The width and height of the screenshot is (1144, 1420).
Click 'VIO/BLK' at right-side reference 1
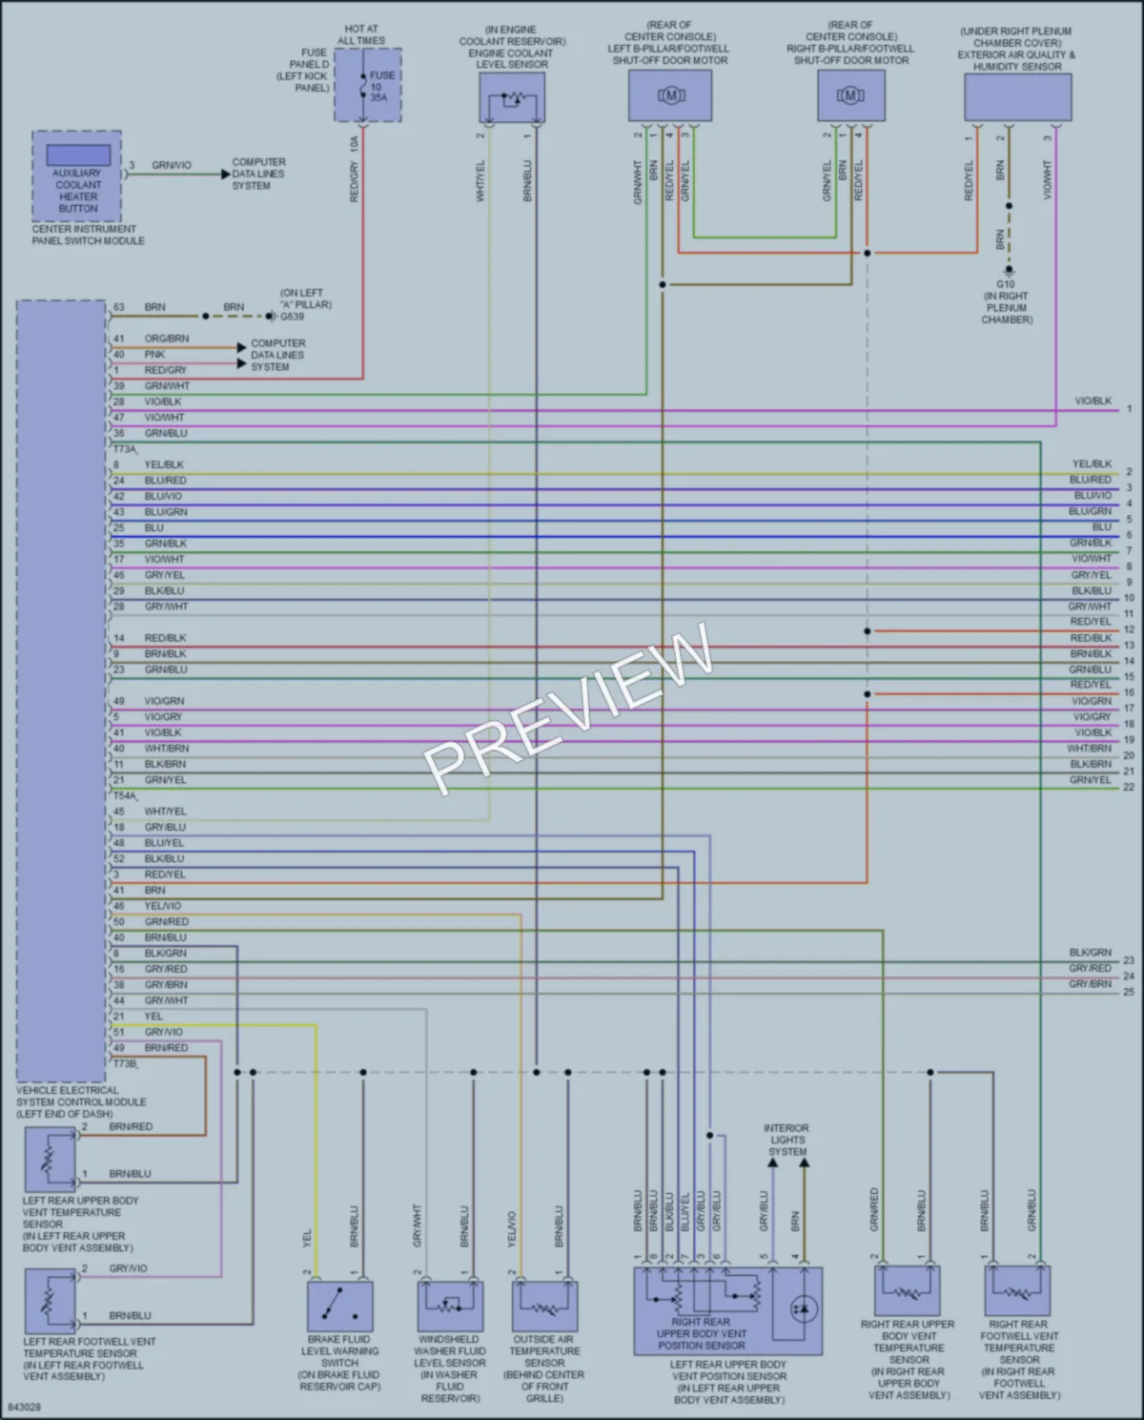pyautogui.click(x=1093, y=401)
